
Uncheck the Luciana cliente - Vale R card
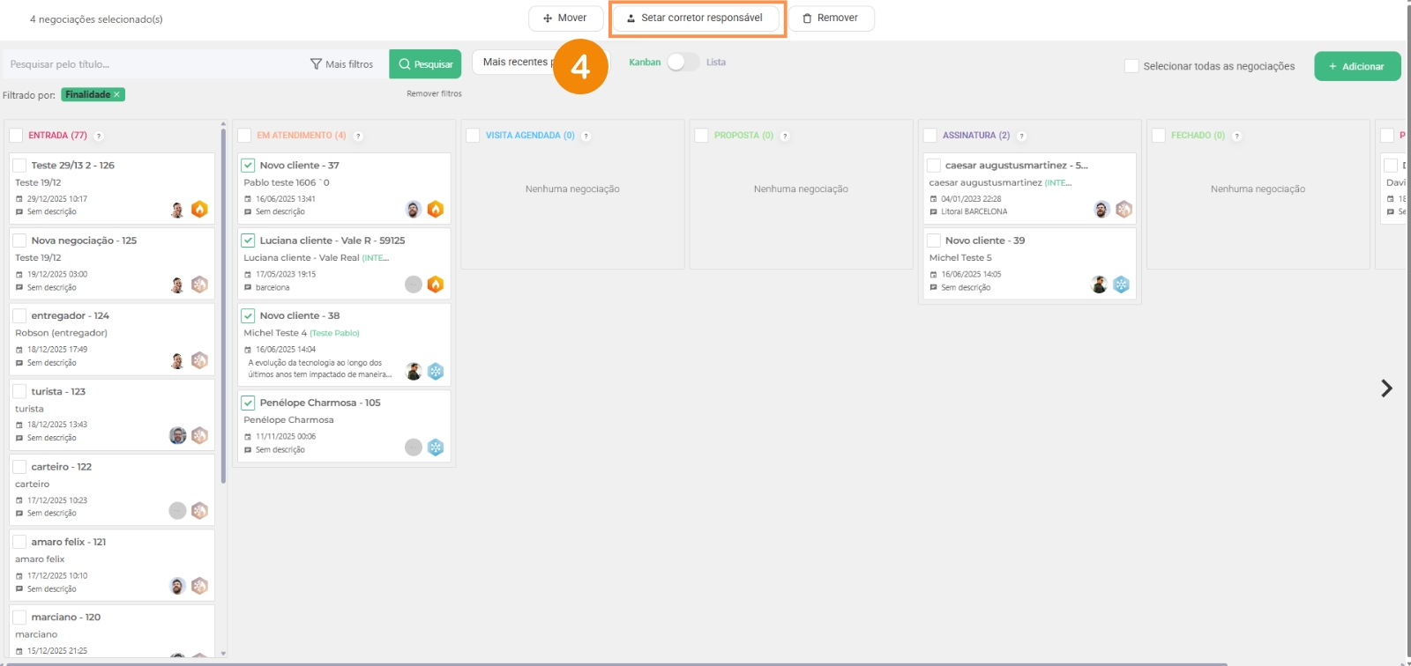coord(249,240)
